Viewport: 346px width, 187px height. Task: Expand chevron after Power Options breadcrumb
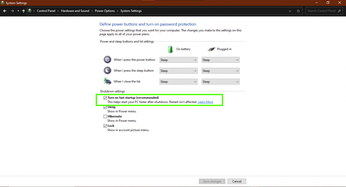point(118,11)
